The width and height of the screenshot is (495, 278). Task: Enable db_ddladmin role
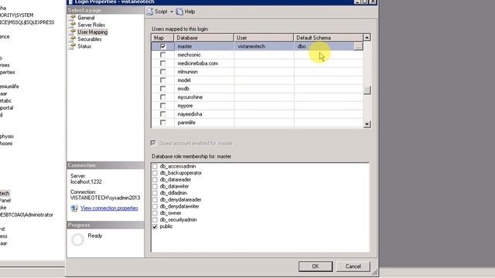[x=155, y=193]
